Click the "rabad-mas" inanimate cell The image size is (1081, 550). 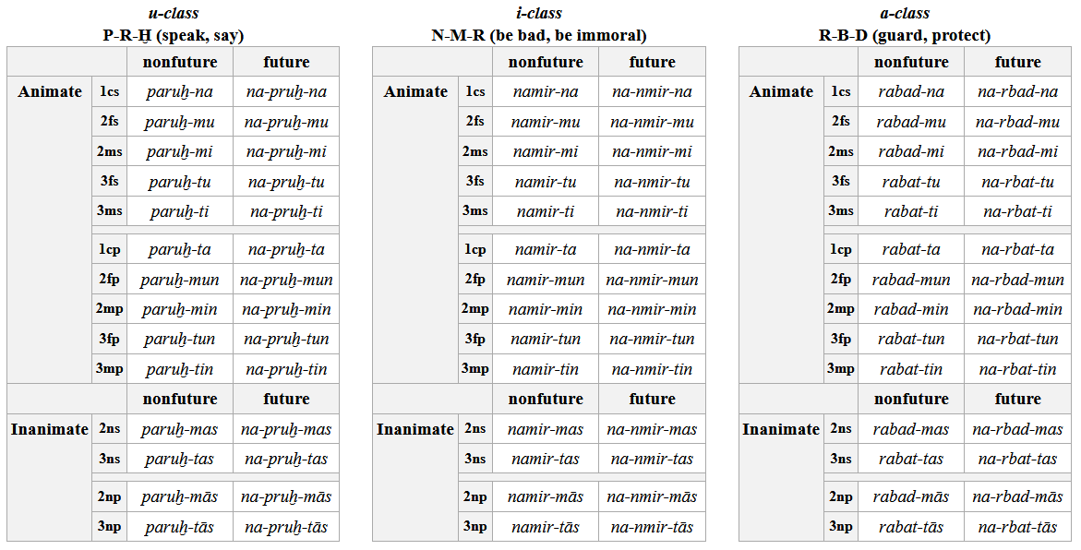point(911,429)
